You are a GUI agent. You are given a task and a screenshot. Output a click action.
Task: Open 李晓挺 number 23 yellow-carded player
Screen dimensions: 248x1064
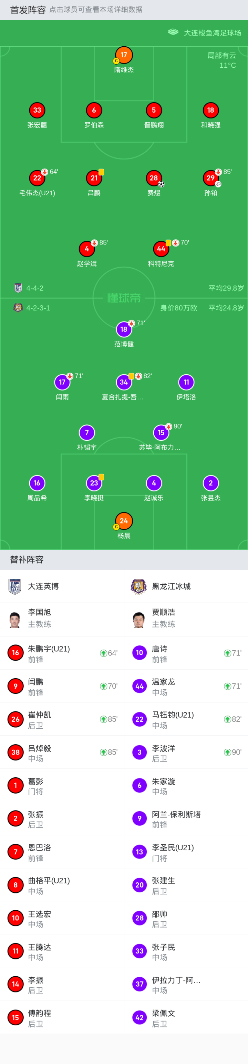94,483
